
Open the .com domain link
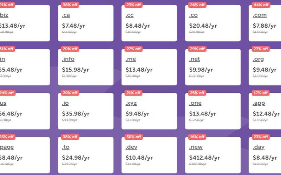coord(260,15)
